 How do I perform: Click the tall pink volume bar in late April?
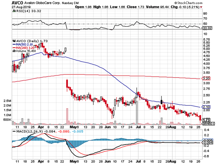tap(67, 116)
